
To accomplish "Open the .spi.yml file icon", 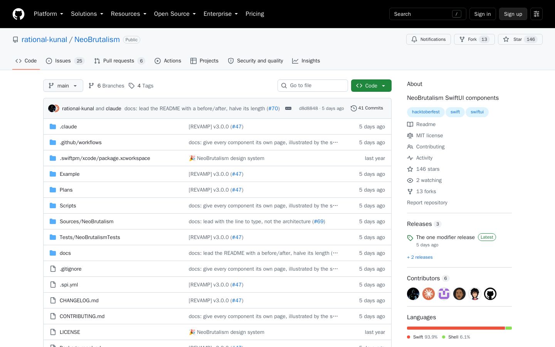I will (x=53, y=285).
